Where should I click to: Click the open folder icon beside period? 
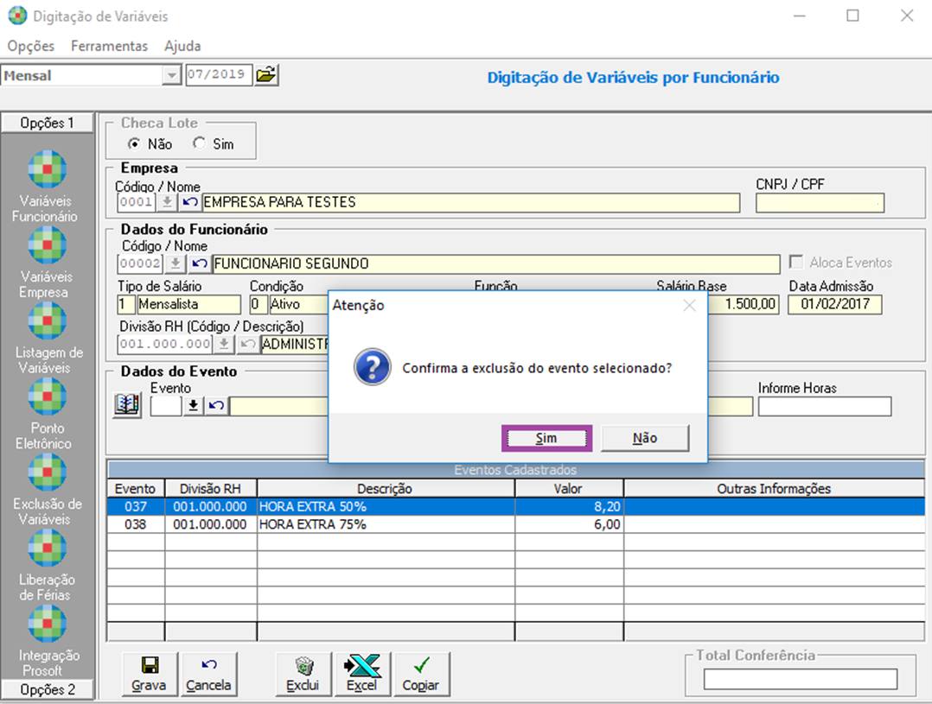click(266, 75)
